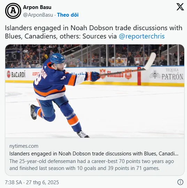This screenshot has width=187, height=188.
Task: Open the card headline about Noah Dobson trade
Action: click(94, 154)
